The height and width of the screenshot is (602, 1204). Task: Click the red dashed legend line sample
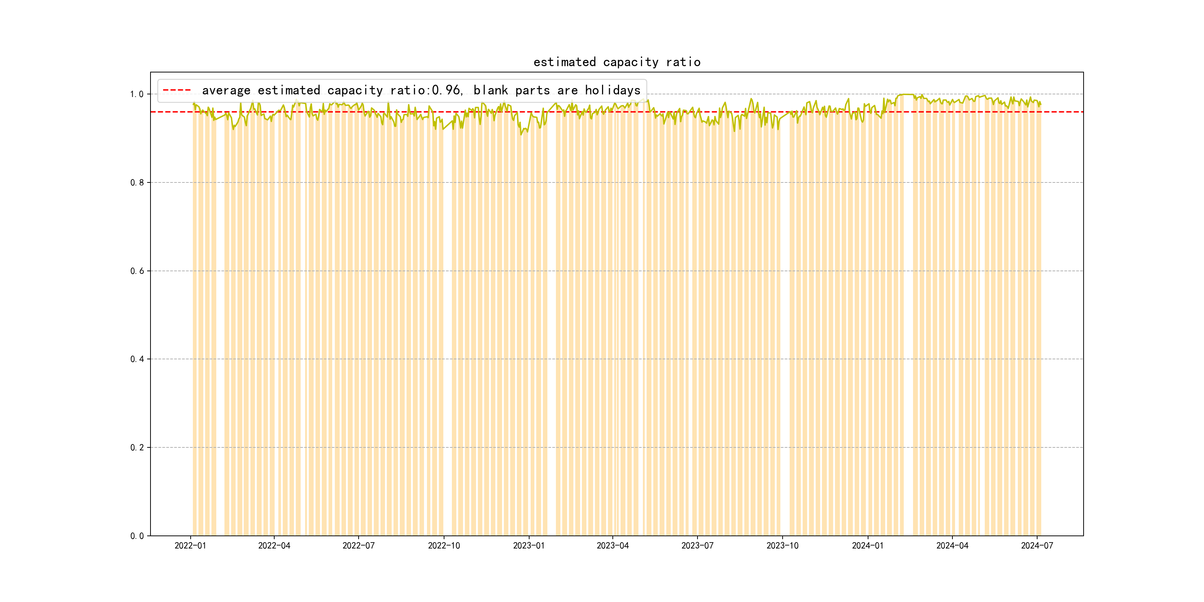[177, 90]
